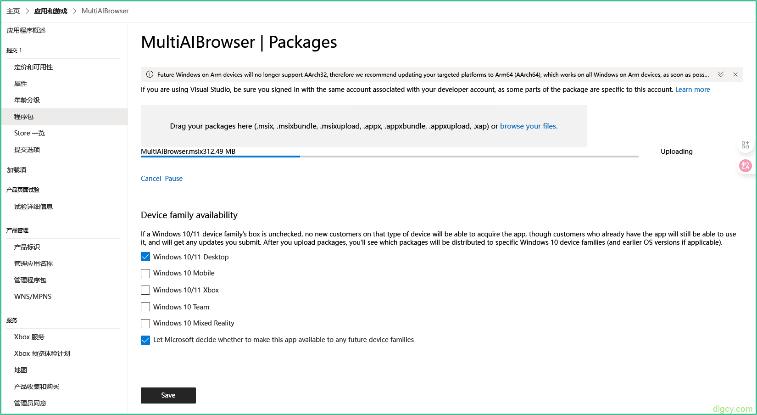The height and width of the screenshot is (415, 757).
Task: Cancel the package upload
Action: click(151, 179)
